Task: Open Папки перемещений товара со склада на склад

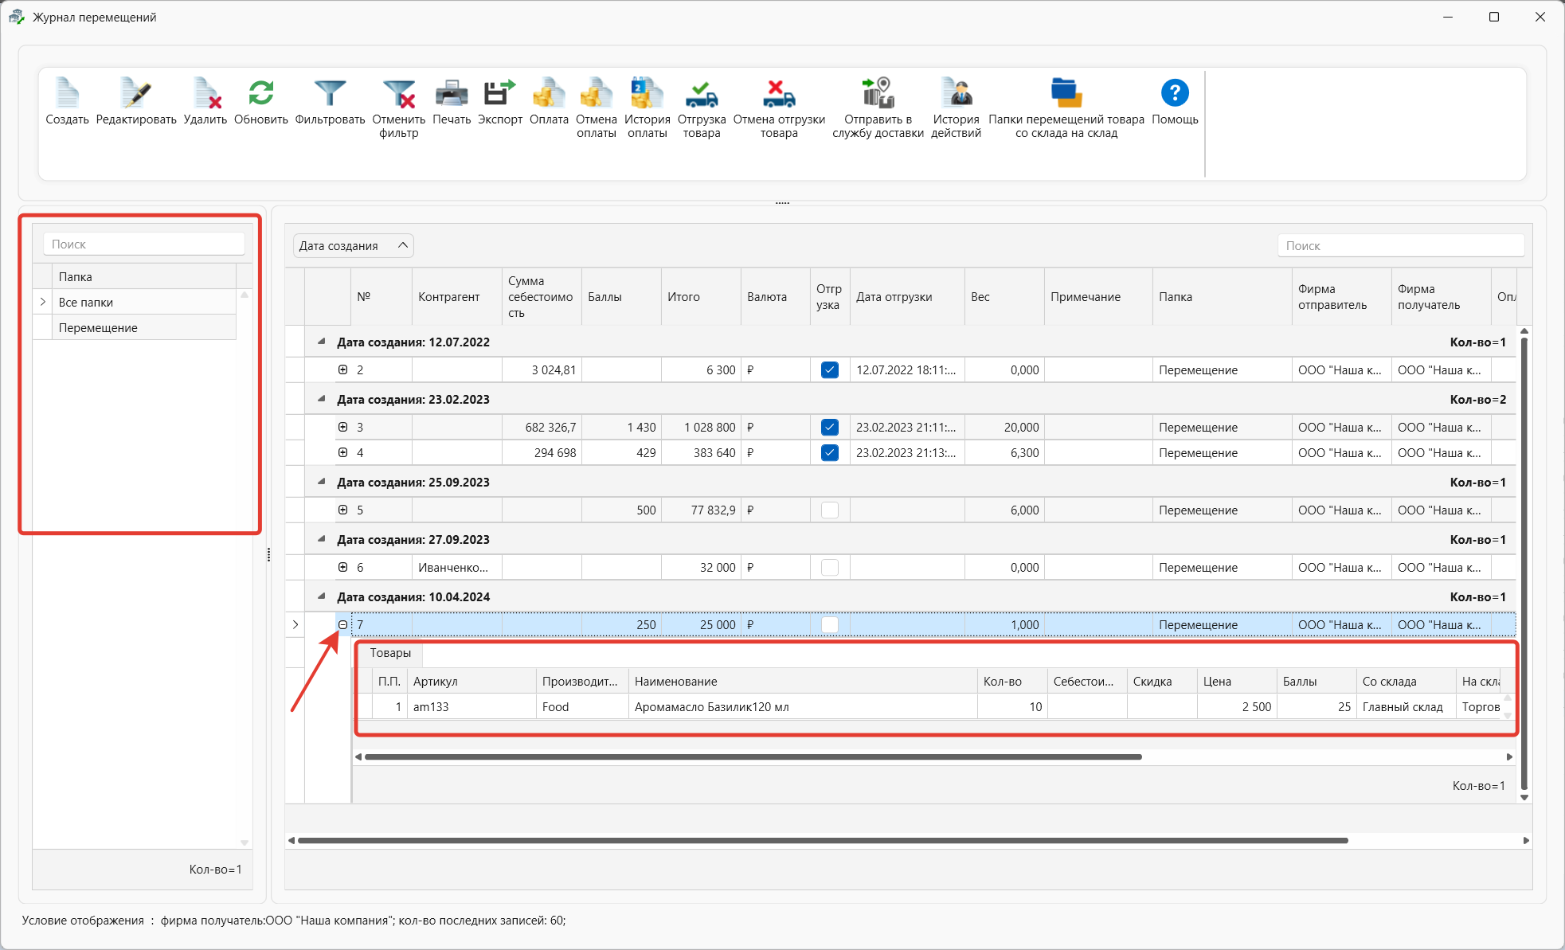Action: click(x=1066, y=94)
